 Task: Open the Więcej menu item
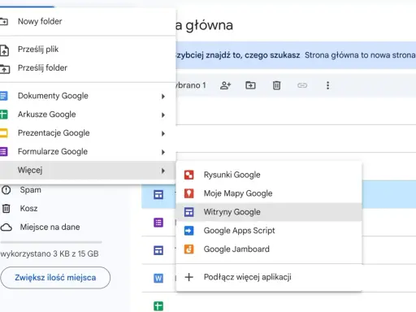click(x=88, y=170)
